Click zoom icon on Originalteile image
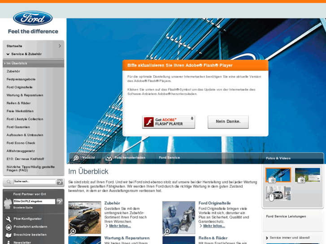This screenshot has width=326, height=244. 167,231
